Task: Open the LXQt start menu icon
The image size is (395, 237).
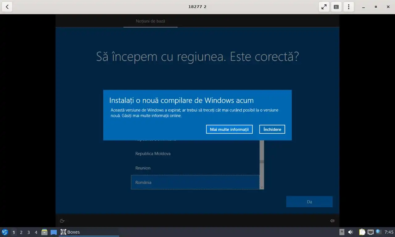Action: (x=5, y=232)
